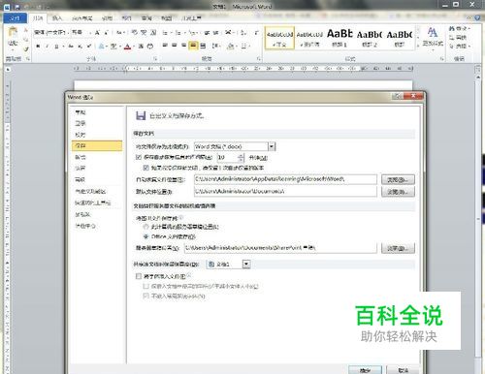Image resolution: width=485 pixels, height=374 pixels.
Task: Click the Clear Formatting icon
Action: [135, 32]
